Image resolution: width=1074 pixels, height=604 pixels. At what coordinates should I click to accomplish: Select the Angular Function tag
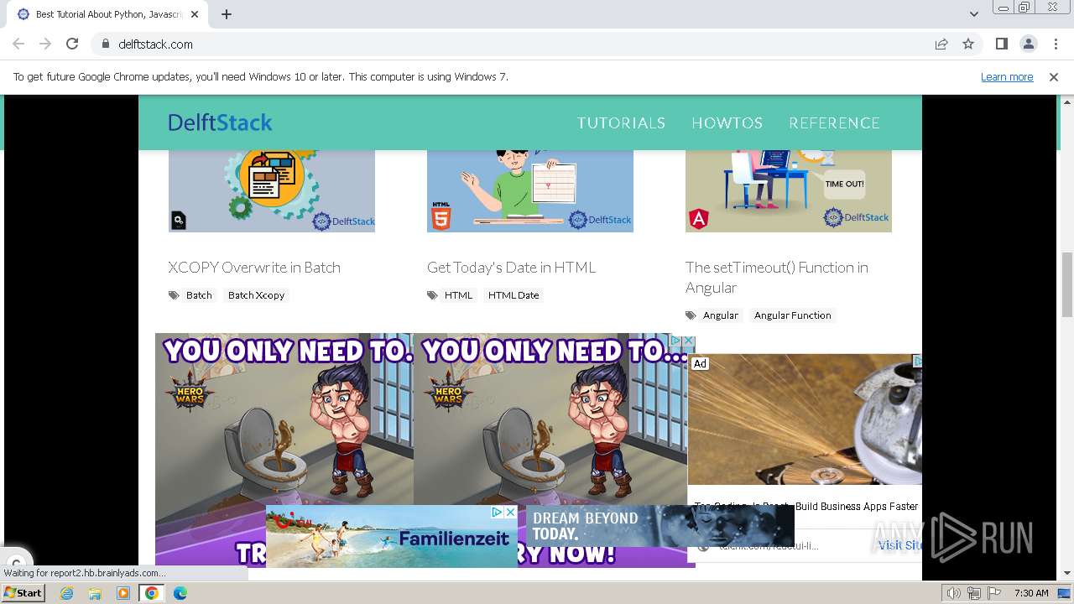pyautogui.click(x=792, y=315)
